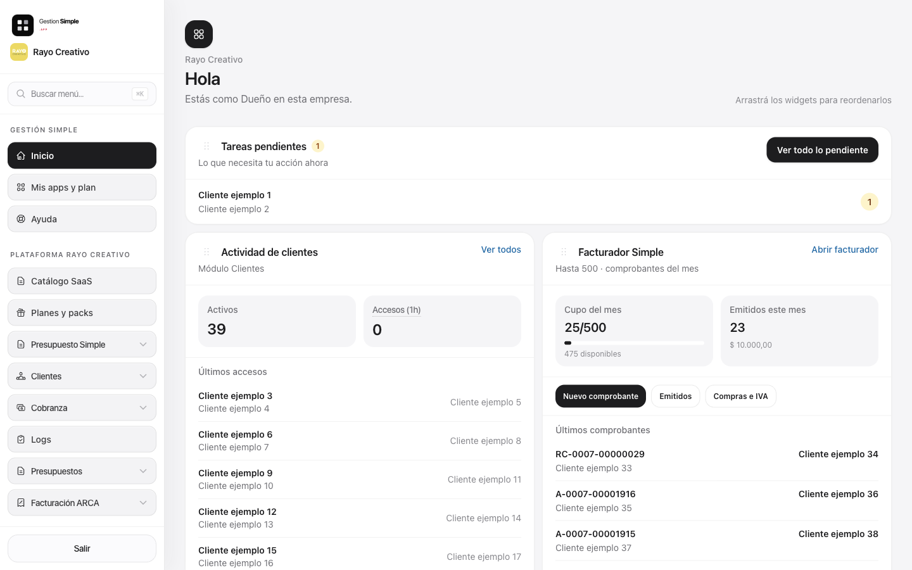Click the Cupo del mes progress bar

tap(634, 343)
